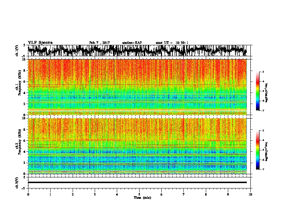The height and width of the screenshot is (218, 282).
Task: Click the "start UT = 18:30: 1" header text
Action: tap(172, 43)
